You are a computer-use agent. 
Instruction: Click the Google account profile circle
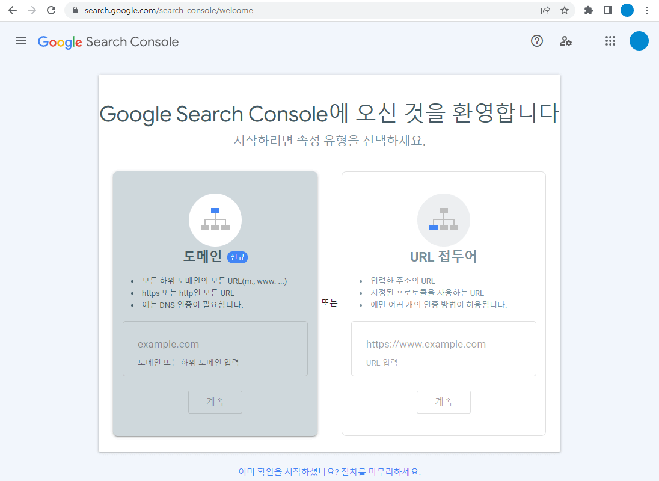coord(639,41)
